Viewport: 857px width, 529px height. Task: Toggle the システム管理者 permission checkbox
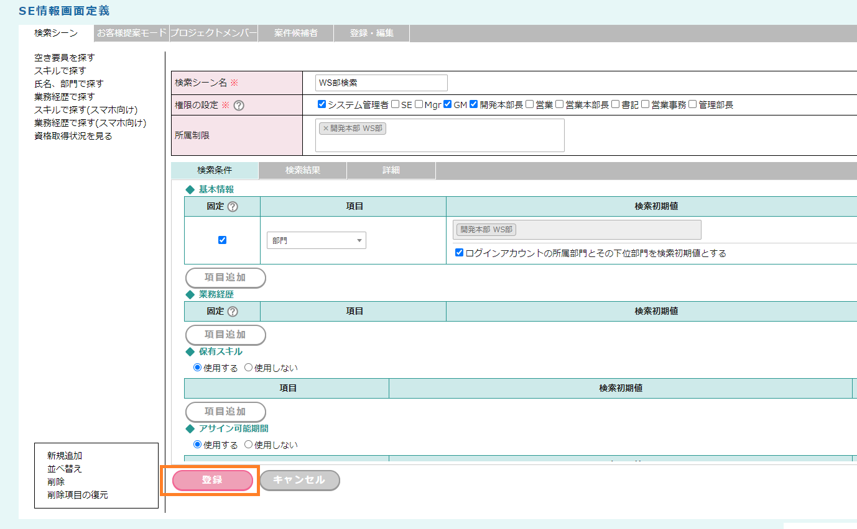[x=322, y=104]
